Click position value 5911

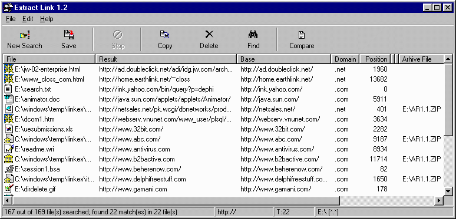click(380, 99)
